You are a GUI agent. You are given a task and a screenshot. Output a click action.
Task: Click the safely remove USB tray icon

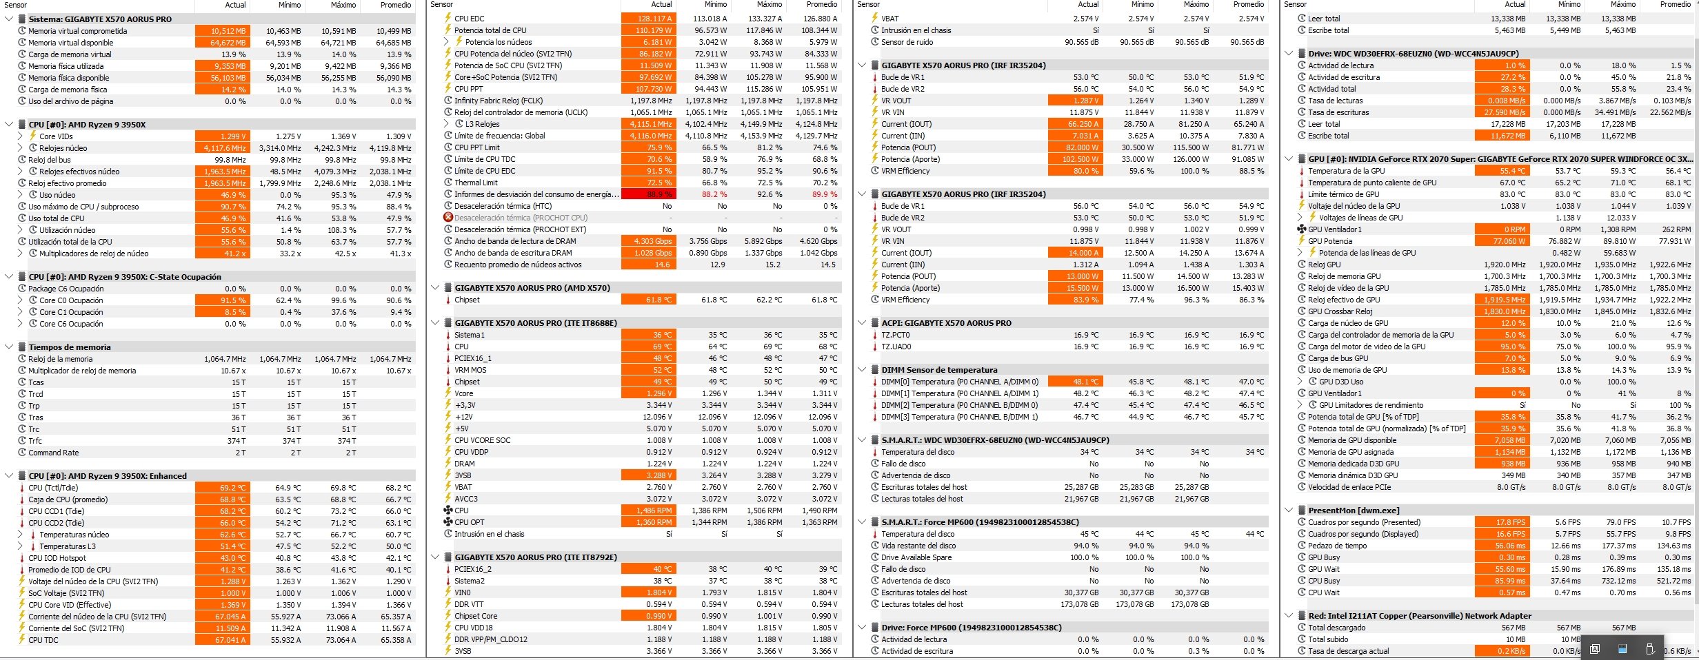(1650, 649)
